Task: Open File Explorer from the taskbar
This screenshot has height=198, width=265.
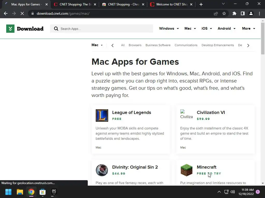Action: [20, 192]
